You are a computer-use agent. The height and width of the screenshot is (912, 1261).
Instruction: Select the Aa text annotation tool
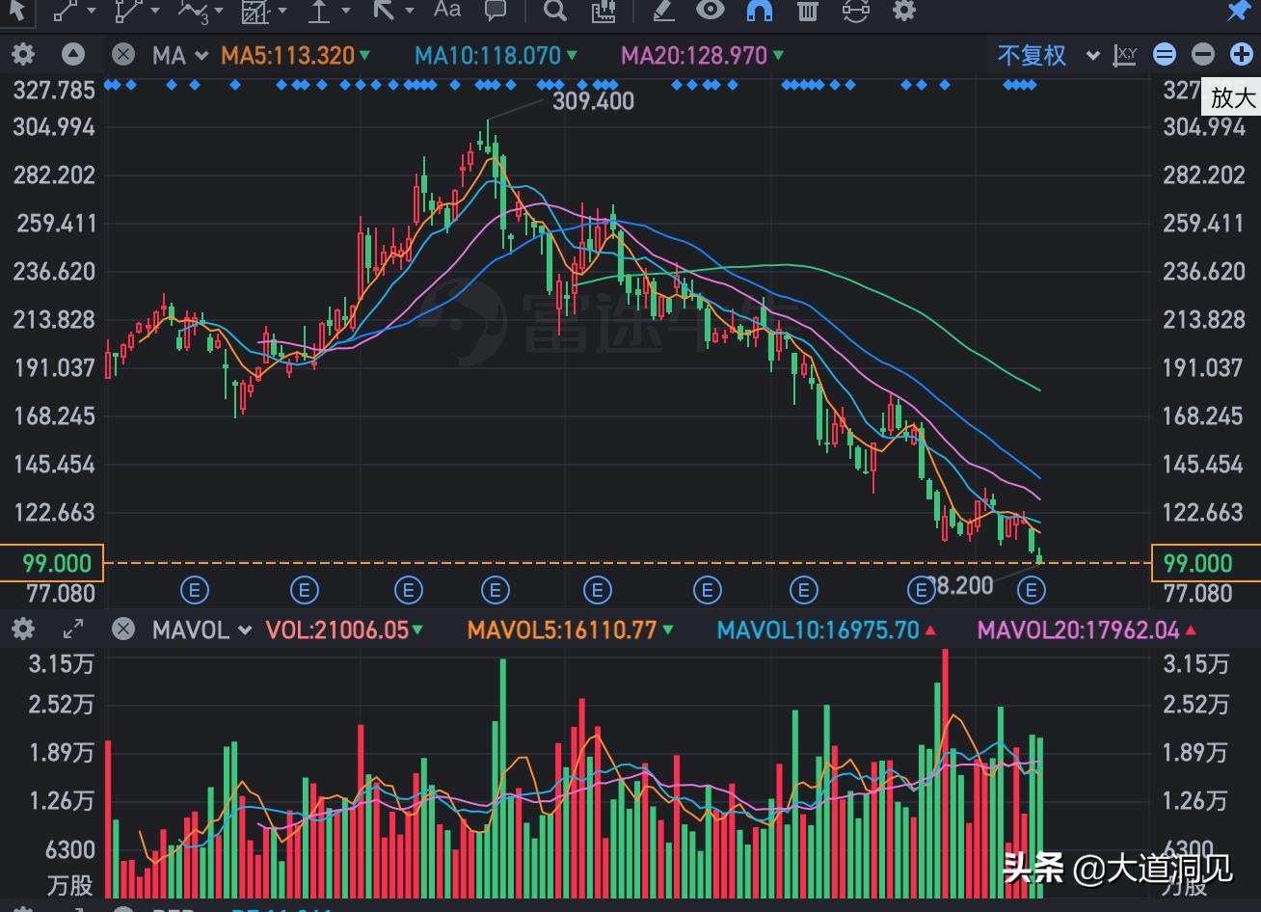(445, 10)
